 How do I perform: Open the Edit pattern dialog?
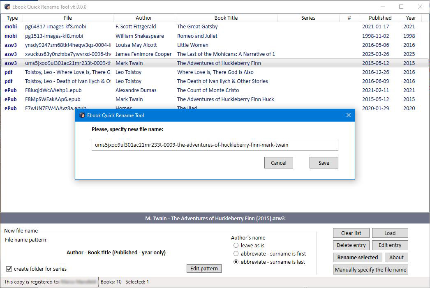point(204,268)
